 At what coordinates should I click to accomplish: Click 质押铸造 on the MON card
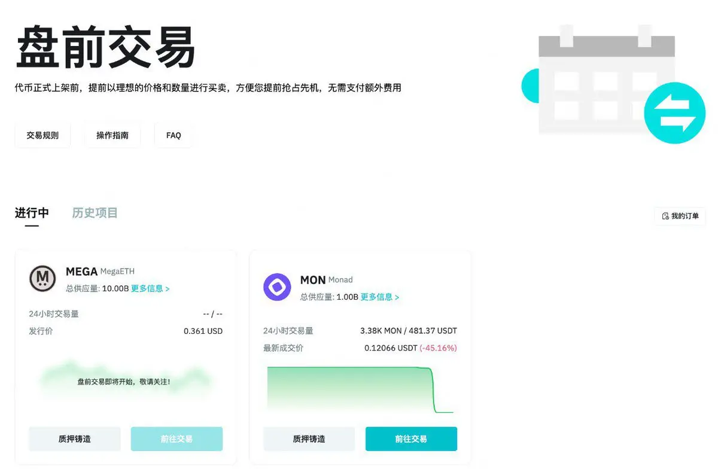click(309, 438)
